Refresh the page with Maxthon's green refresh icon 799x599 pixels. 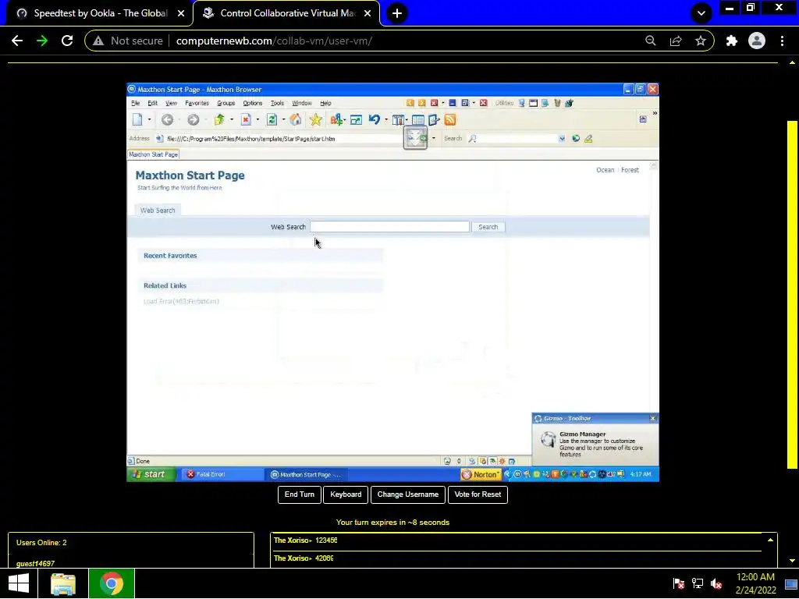point(272,119)
